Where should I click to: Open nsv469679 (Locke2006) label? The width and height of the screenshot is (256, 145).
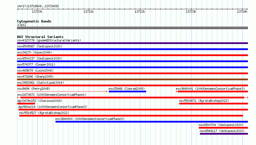(x=35, y=70)
